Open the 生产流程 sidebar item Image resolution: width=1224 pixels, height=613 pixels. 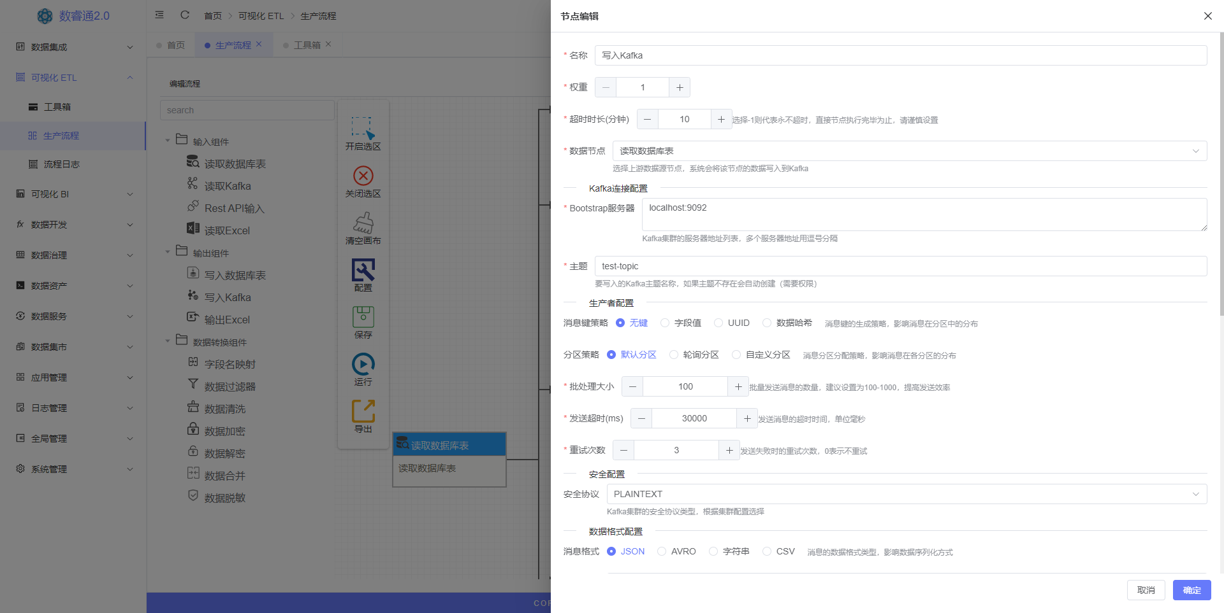pos(73,136)
